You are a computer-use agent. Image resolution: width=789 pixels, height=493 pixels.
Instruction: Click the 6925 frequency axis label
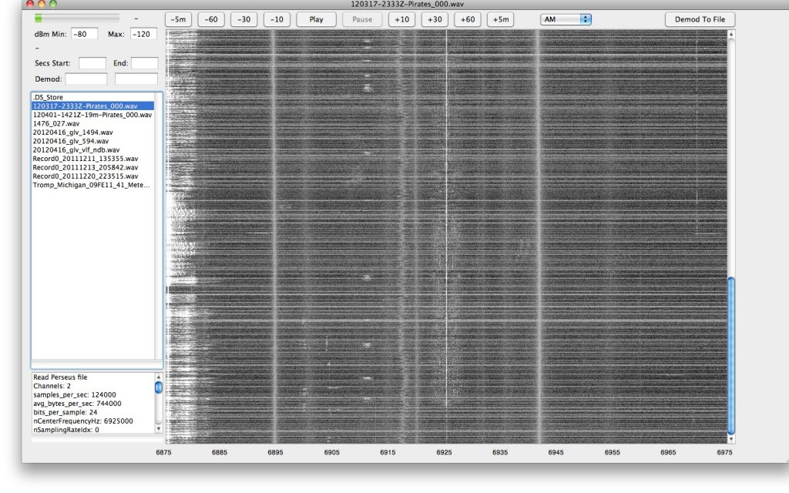(x=444, y=452)
